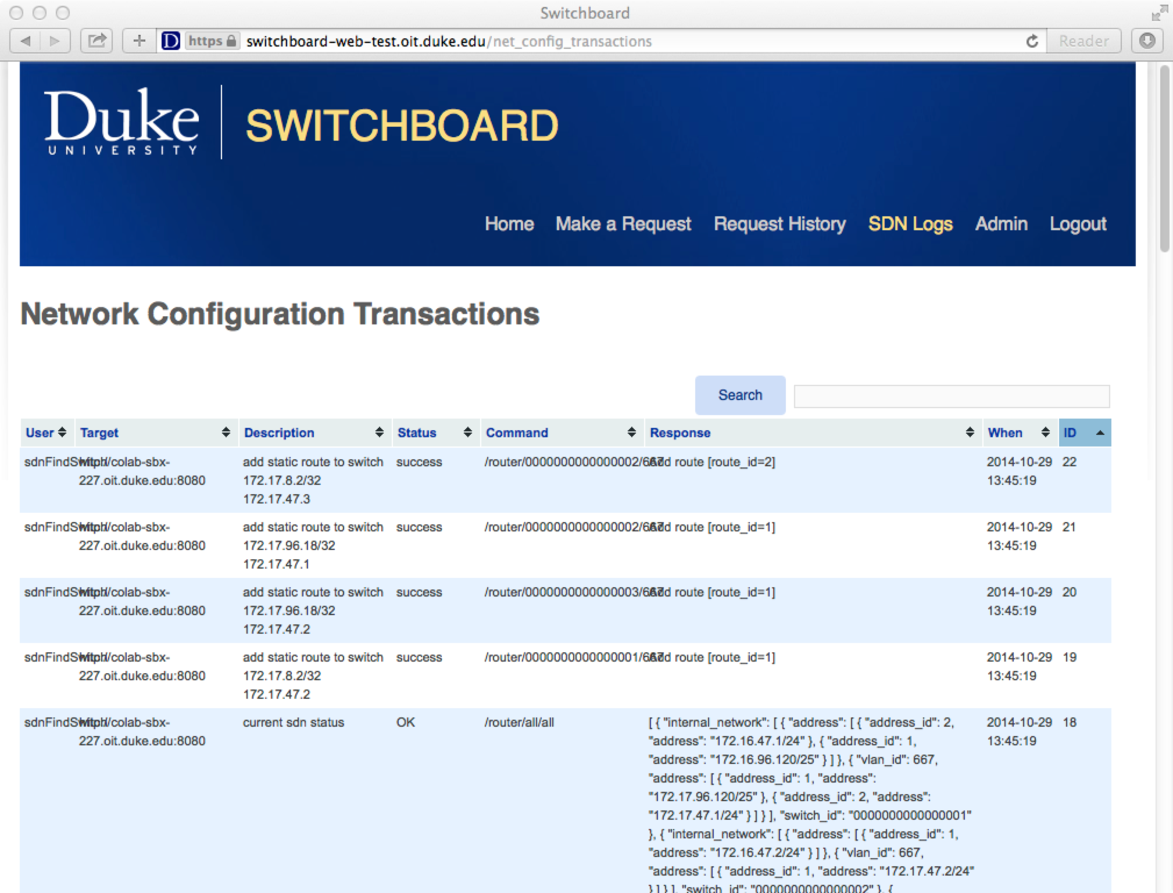Click description containing 172.17.47.1
This screenshot has height=893, width=1173.
click(313, 545)
